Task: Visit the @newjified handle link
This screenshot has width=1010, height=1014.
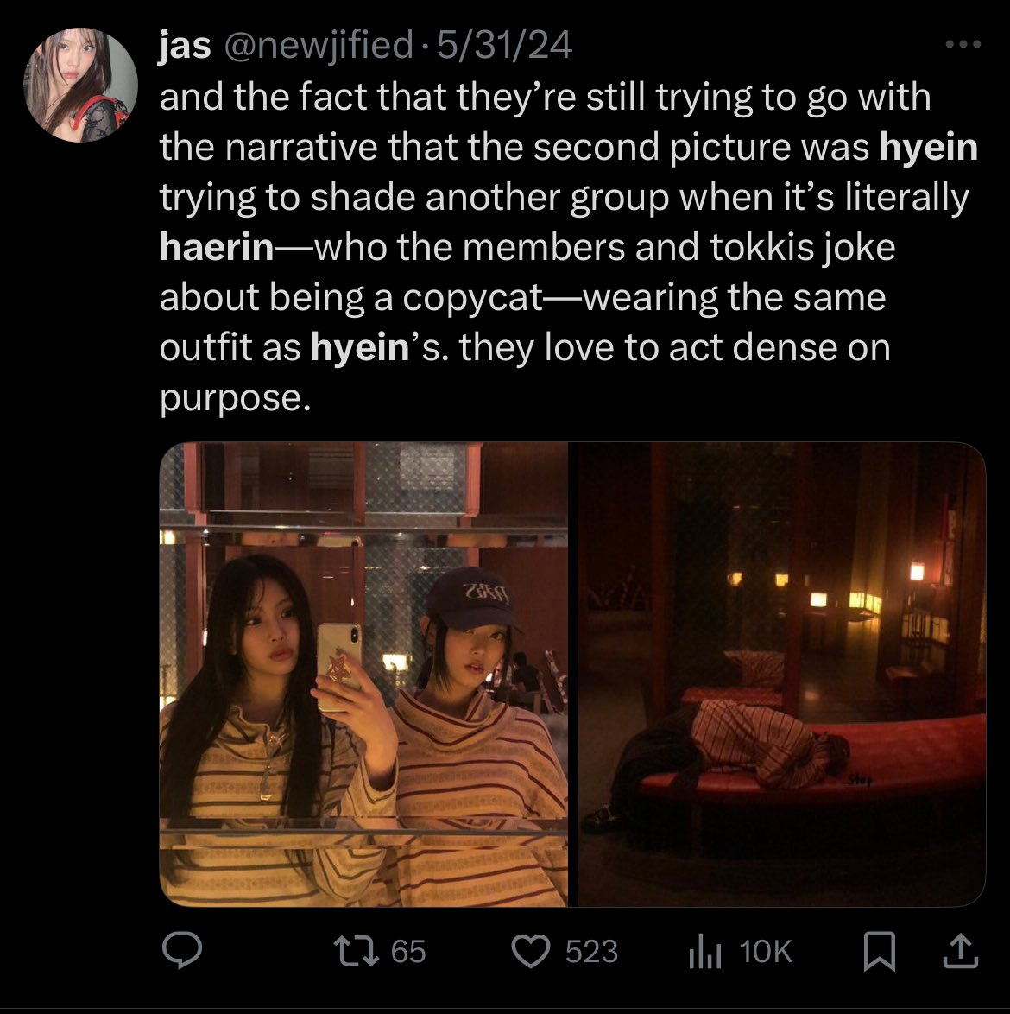Action: 319,45
